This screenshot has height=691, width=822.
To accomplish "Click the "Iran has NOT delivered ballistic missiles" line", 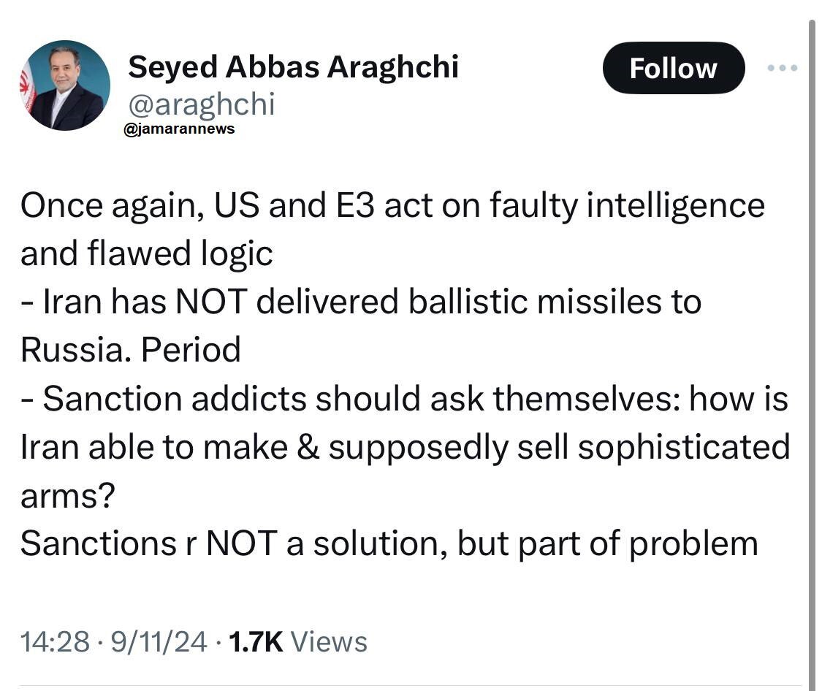I will (361, 302).
